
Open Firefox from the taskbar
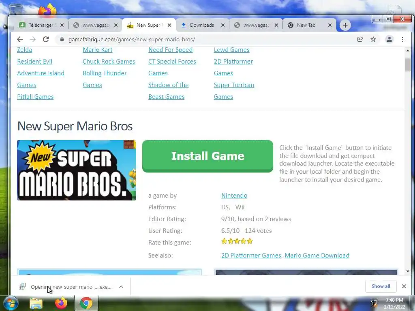click(x=61, y=303)
